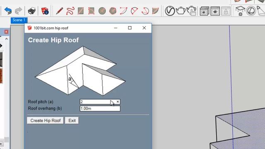Click the cone spotlight icon

(x=260, y=10)
